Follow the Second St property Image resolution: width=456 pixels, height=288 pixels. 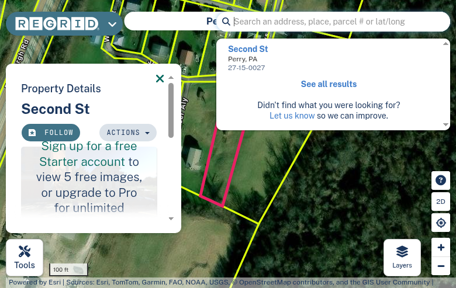51,133
